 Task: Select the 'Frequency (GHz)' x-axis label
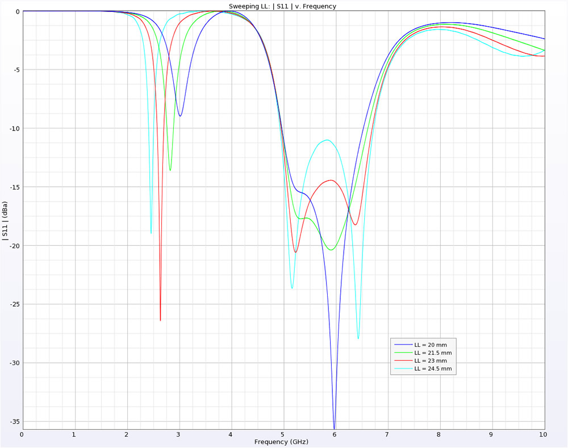(282, 442)
